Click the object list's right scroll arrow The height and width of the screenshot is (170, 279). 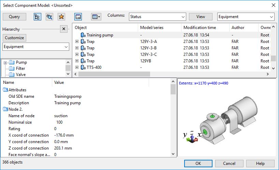[268, 74]
